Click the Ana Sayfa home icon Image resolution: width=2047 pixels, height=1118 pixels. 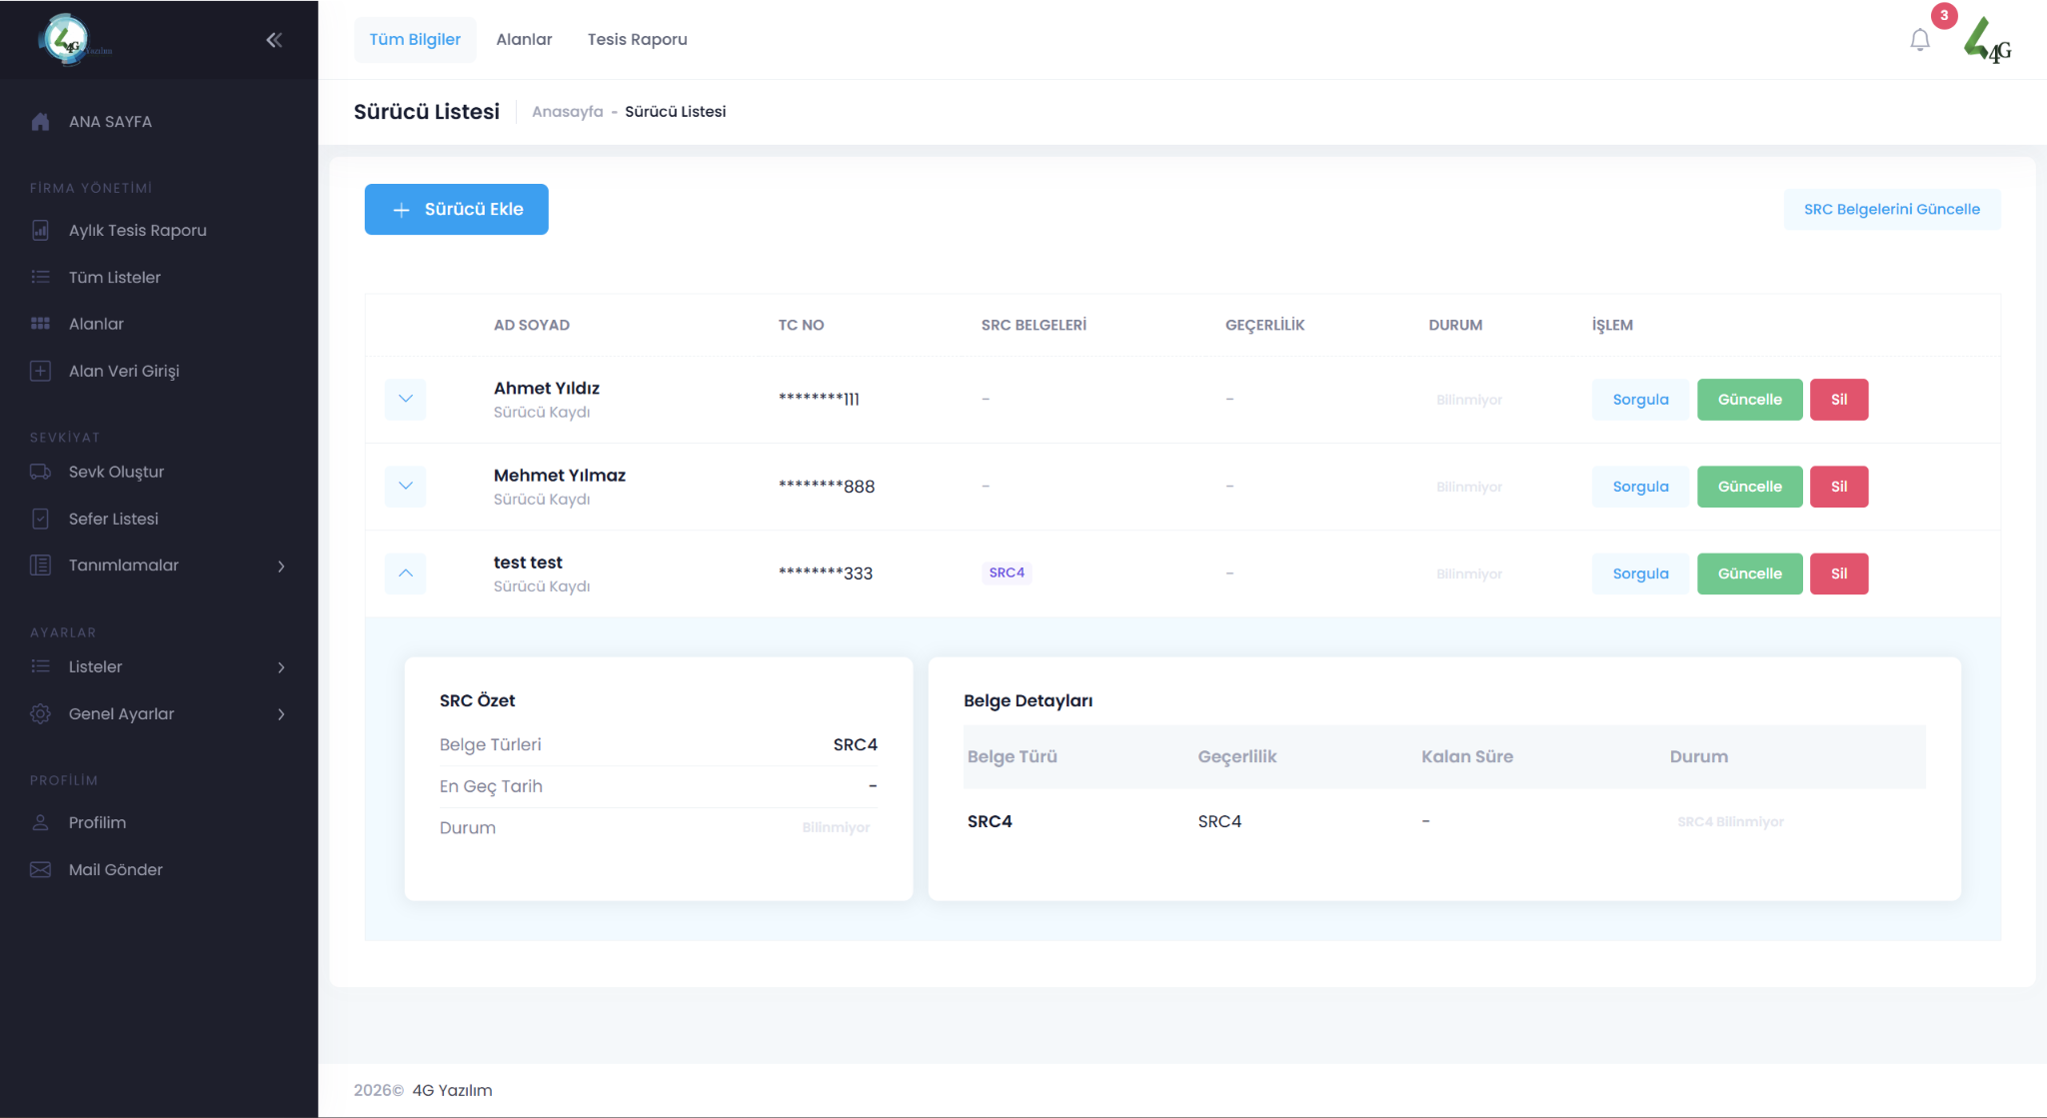click(x=40, y=122)
